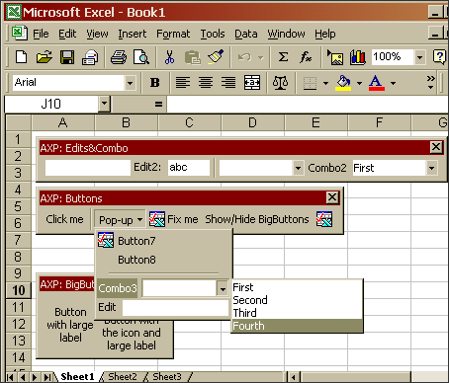This screenshot has width=449, height=383.
Task: Select Fourth in the Combo3 list
Action: pyautogui.click(x=297, y=326)
